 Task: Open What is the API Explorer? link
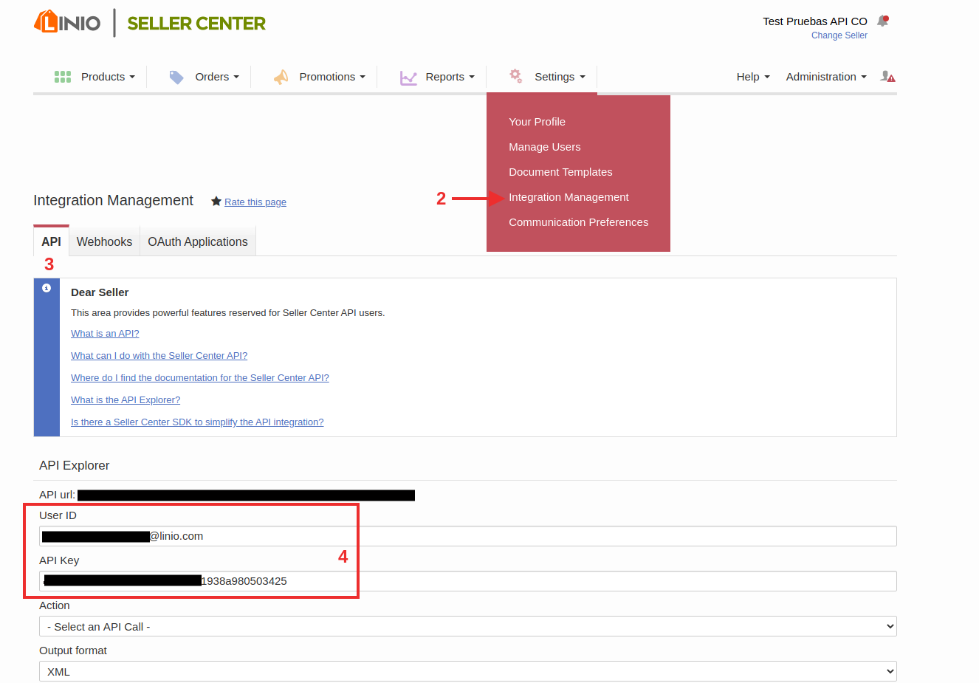[126, 400]
